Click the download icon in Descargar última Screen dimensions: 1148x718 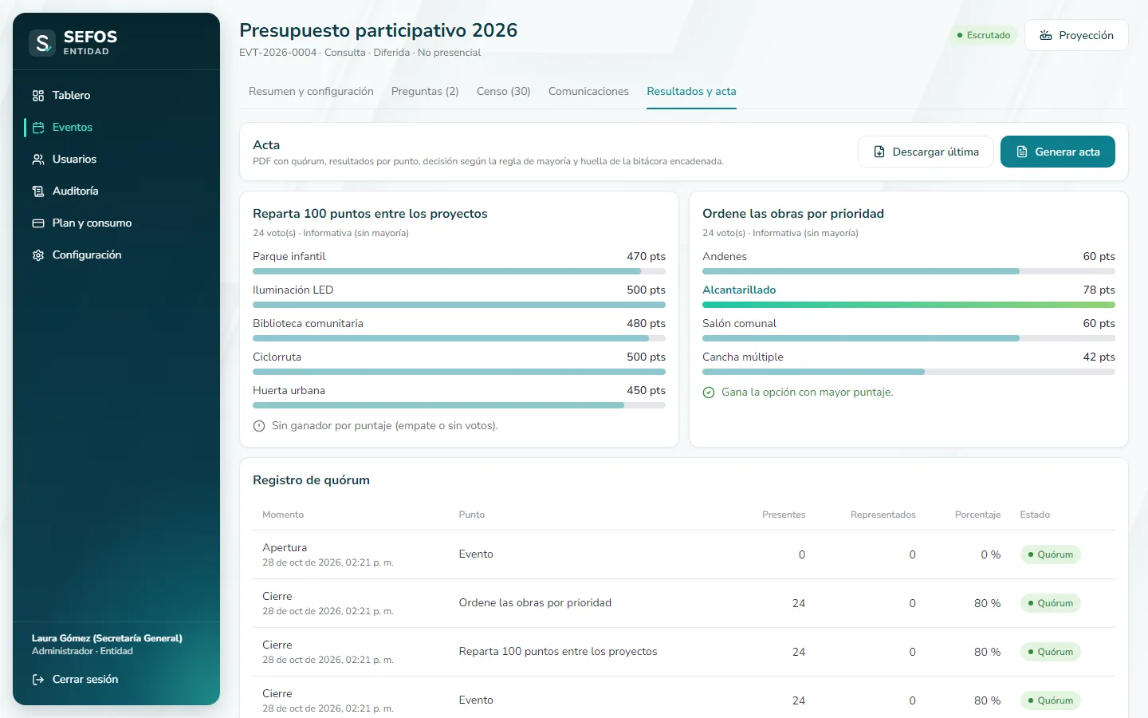pyautogui.click(x=879, y=152)
